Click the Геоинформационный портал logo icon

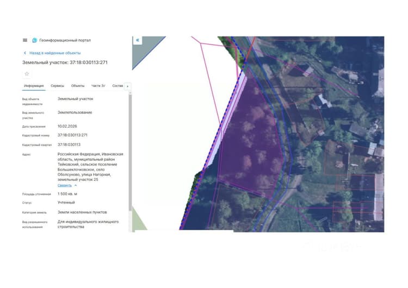tap(35, 40)
